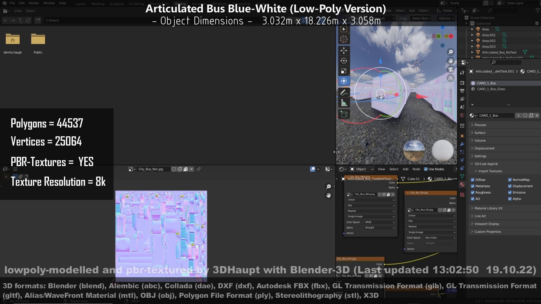541x304 pixels.
Task: Uncheck the Alpha import texture
Action: coord(510,199)
